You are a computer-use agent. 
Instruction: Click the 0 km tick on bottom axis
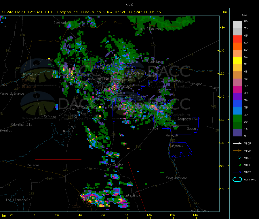pos(34,215)
